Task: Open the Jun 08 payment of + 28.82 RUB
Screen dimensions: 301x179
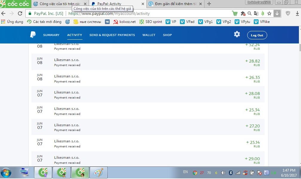Action: [148, 62]
